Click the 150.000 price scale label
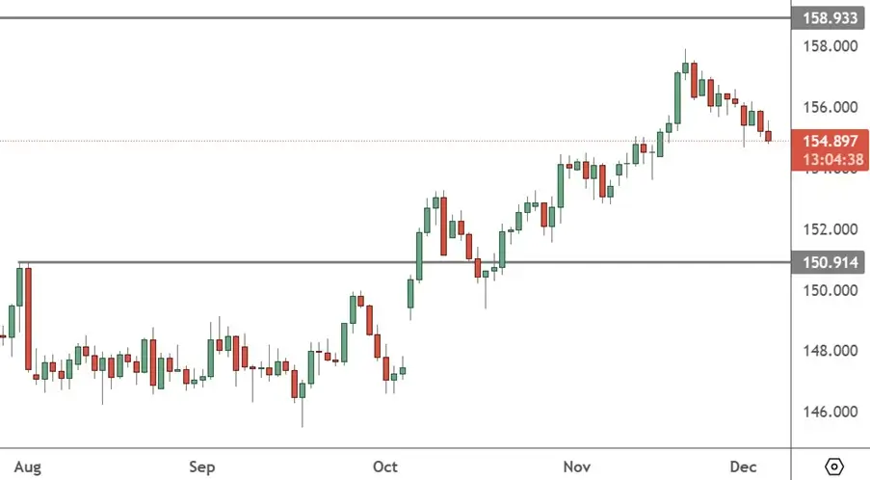This screenshot has height=480, width=870. 829,290
